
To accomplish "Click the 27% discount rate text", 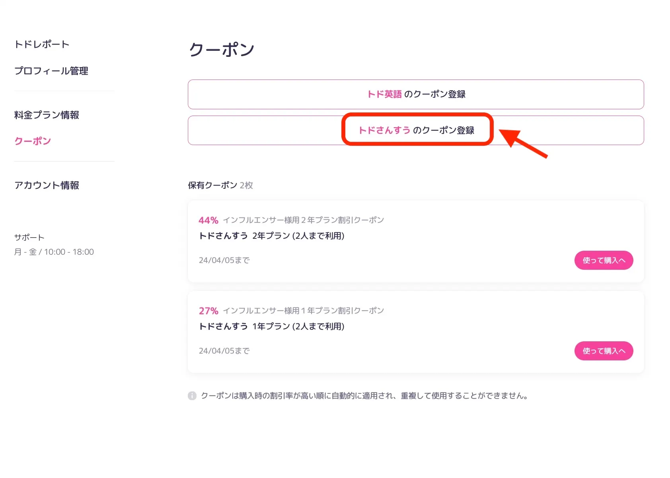I will point(208,311).
